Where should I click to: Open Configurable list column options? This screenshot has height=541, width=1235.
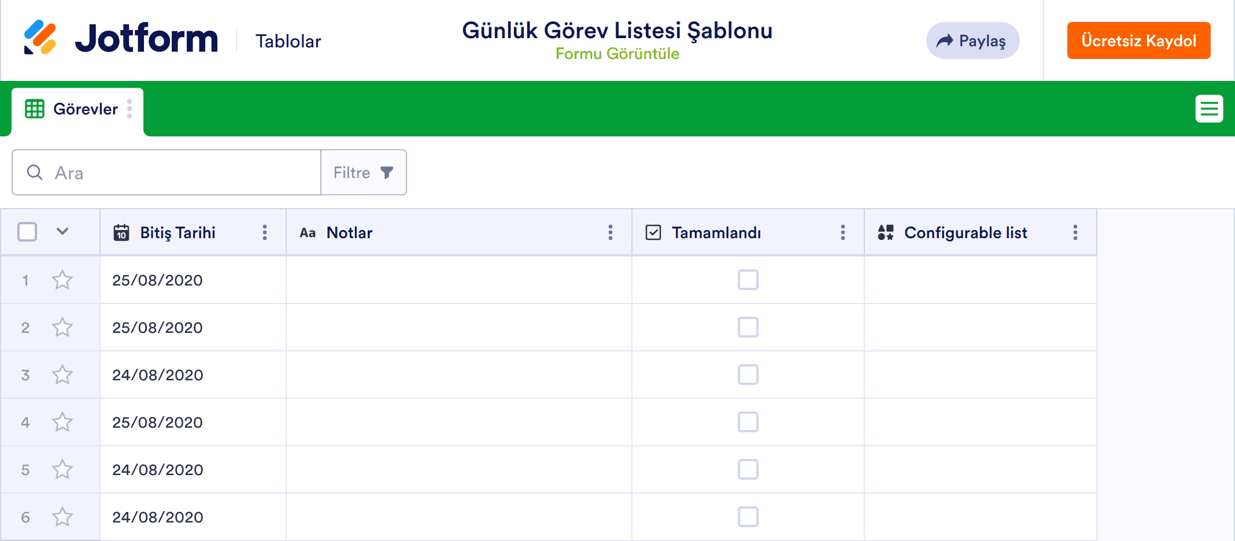click(x=1075, y=232)
